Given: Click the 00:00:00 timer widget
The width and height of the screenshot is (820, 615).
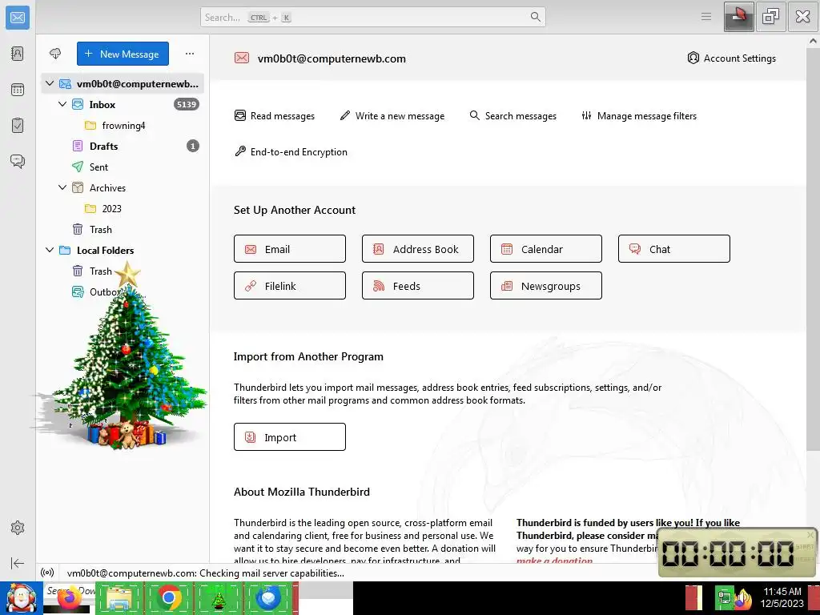Looking at the screenshot, I should click(x=738, y=553).
